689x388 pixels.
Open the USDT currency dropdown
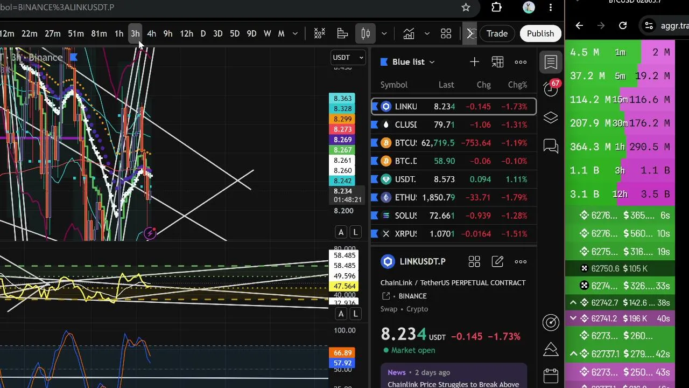click(x=348, y=57)
